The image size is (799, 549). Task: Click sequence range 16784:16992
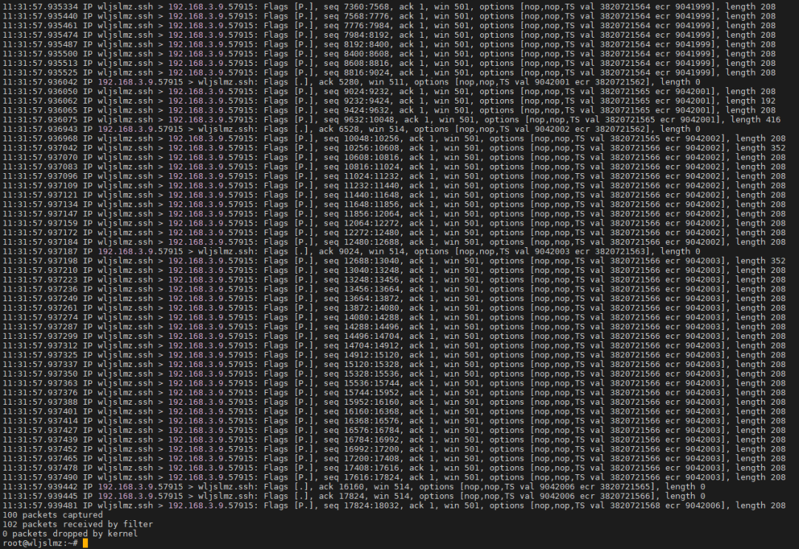pyautogui.click(x=371, y=440)
